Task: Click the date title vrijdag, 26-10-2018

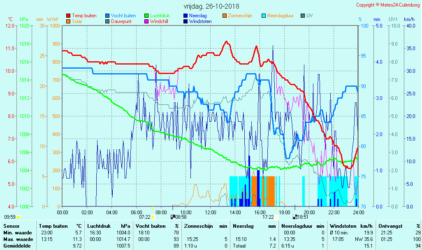Action: (x=211, y=7)
